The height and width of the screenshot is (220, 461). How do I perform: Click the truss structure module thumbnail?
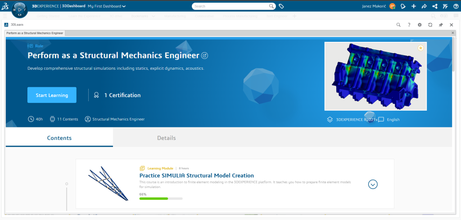pos(108,184)
